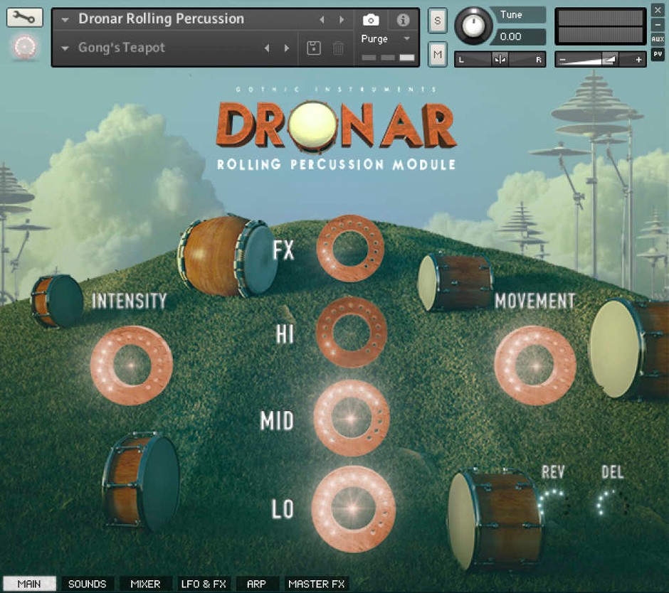Click the Dronar Rolling Percussion instrument name

point(162,18)
